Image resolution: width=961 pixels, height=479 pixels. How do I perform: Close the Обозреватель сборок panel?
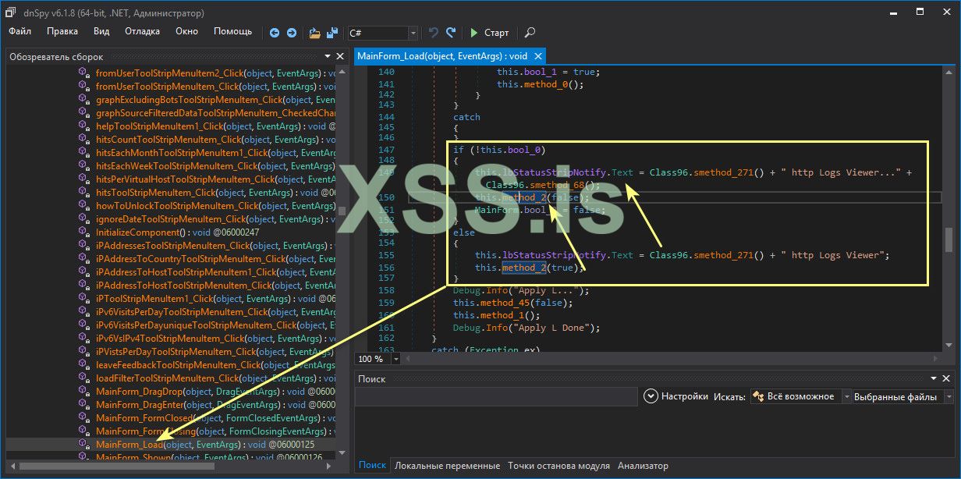point(339,57)
